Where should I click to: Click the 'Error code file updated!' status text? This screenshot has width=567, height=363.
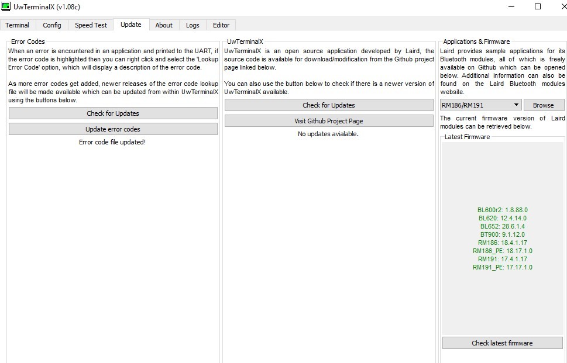tap(112, 142)
